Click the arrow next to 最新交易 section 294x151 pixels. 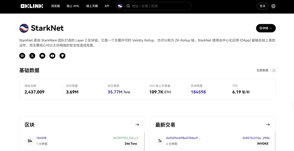click(x=268, y=125)
